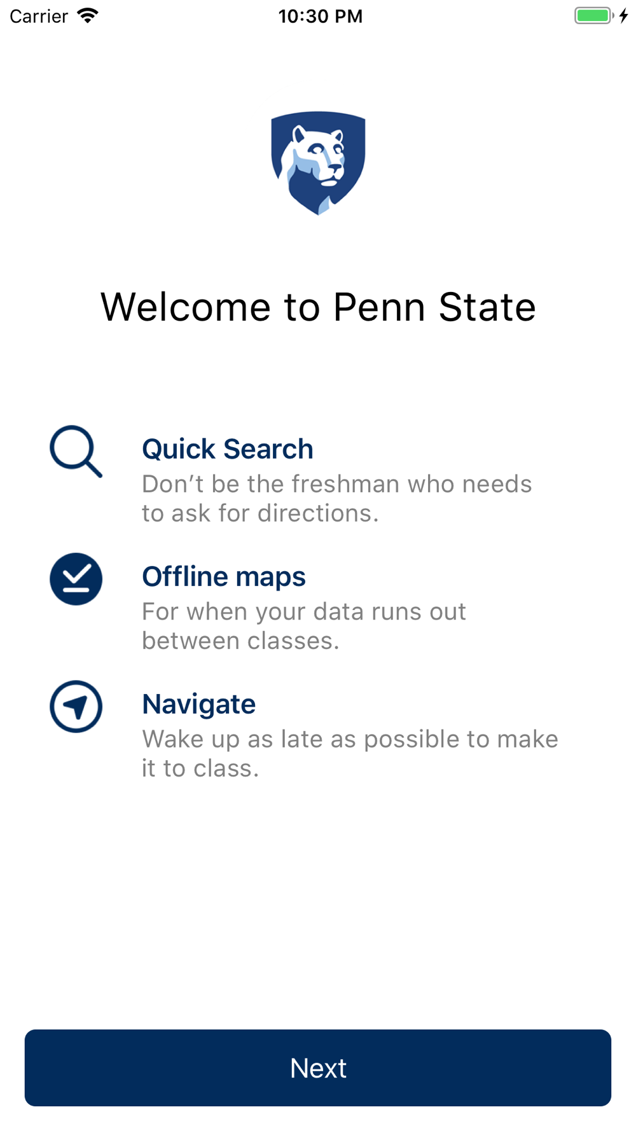Click the Next button
The image size is (636, 1131).
[x=318, y=1068]
